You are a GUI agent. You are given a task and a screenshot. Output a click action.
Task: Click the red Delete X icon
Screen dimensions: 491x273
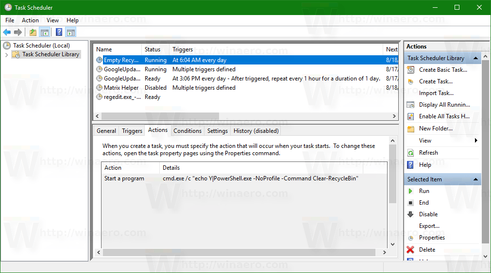(410, 250)
